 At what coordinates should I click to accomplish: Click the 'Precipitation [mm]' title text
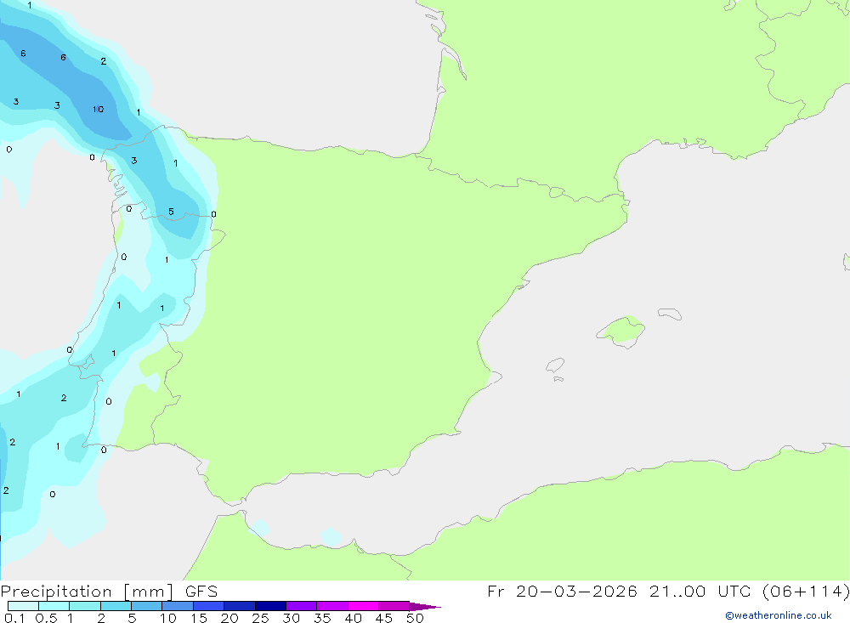tap(88, 592)
